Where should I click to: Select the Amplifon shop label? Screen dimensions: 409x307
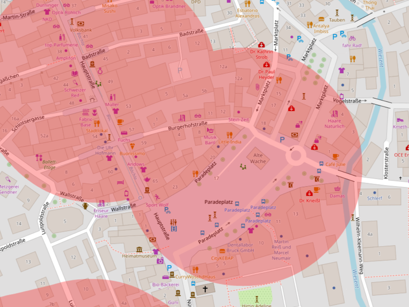pyautogui.click(x=66, y=58)
